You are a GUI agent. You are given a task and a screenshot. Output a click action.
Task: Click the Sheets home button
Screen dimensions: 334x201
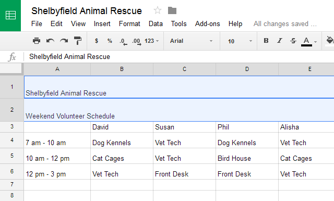tap(10, 16)
